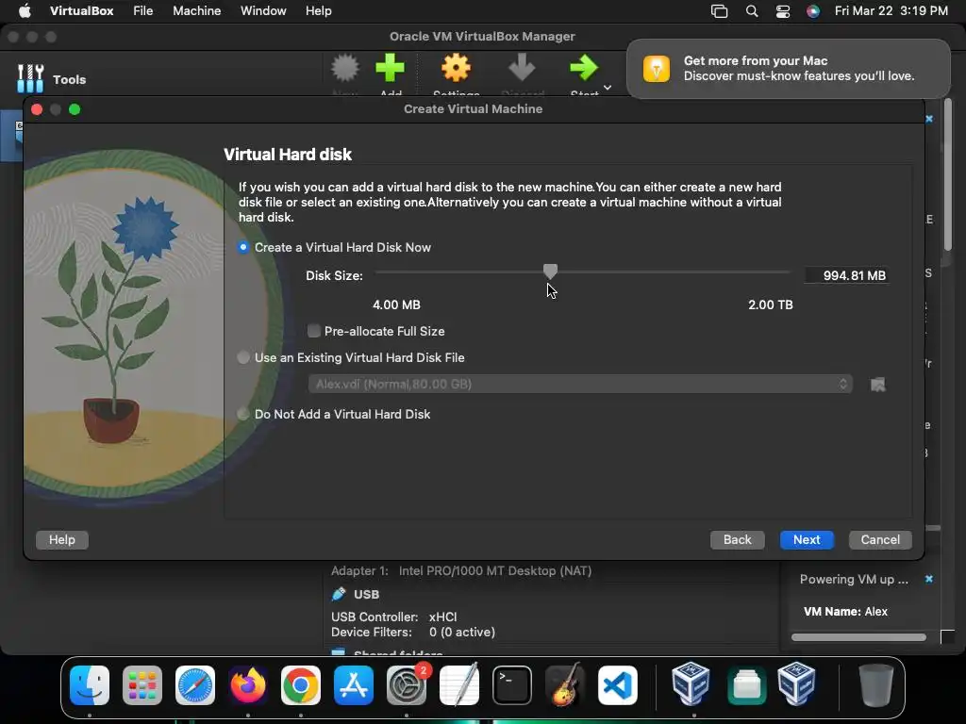This screenshot has height=724, width=966.
Task: Click the Disk Size value field 994.81 MB
Action: click(x=846, y=275)
